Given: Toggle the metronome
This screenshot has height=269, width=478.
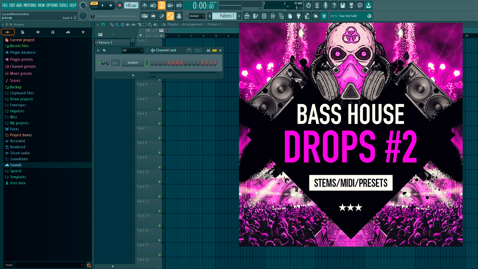Looking at the screenshot, I should tap(145, 5).
